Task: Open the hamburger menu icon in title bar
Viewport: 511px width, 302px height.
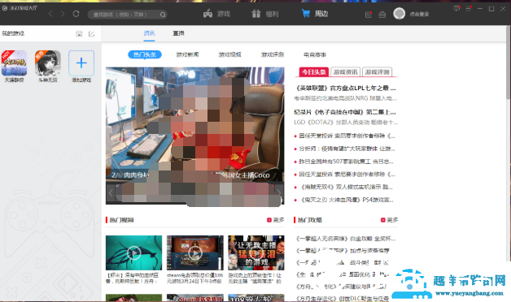Action: pos(469,9)
